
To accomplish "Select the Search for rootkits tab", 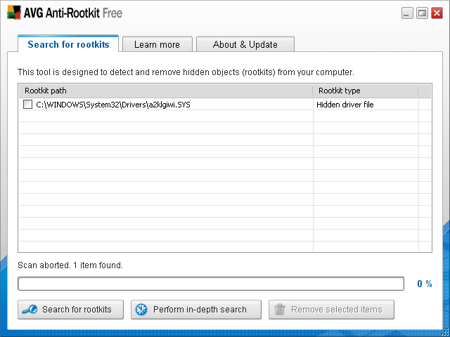I will pos(68,44).
